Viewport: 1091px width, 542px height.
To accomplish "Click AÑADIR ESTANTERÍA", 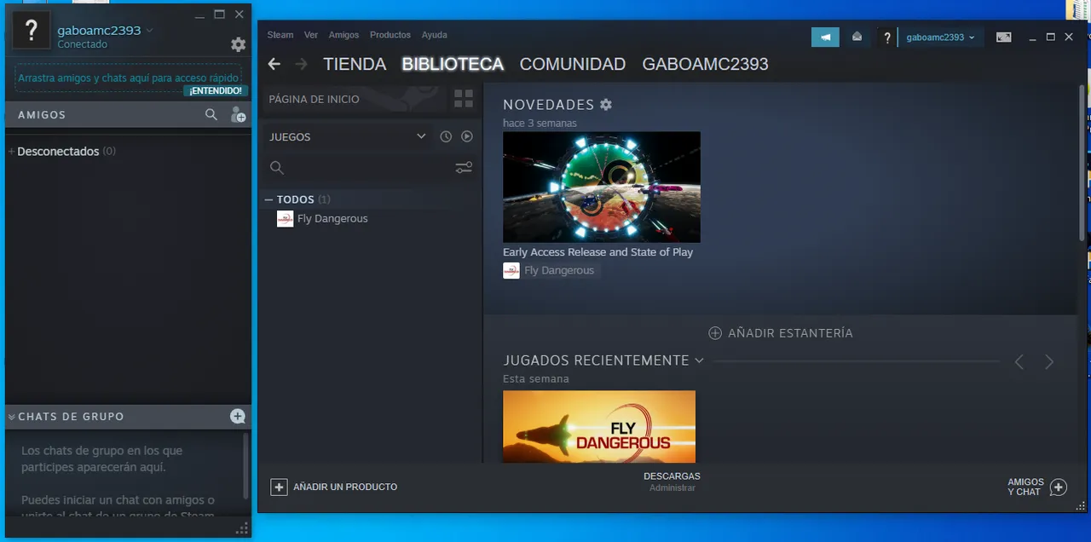I will pyautogui.click(x=790, y=333).
